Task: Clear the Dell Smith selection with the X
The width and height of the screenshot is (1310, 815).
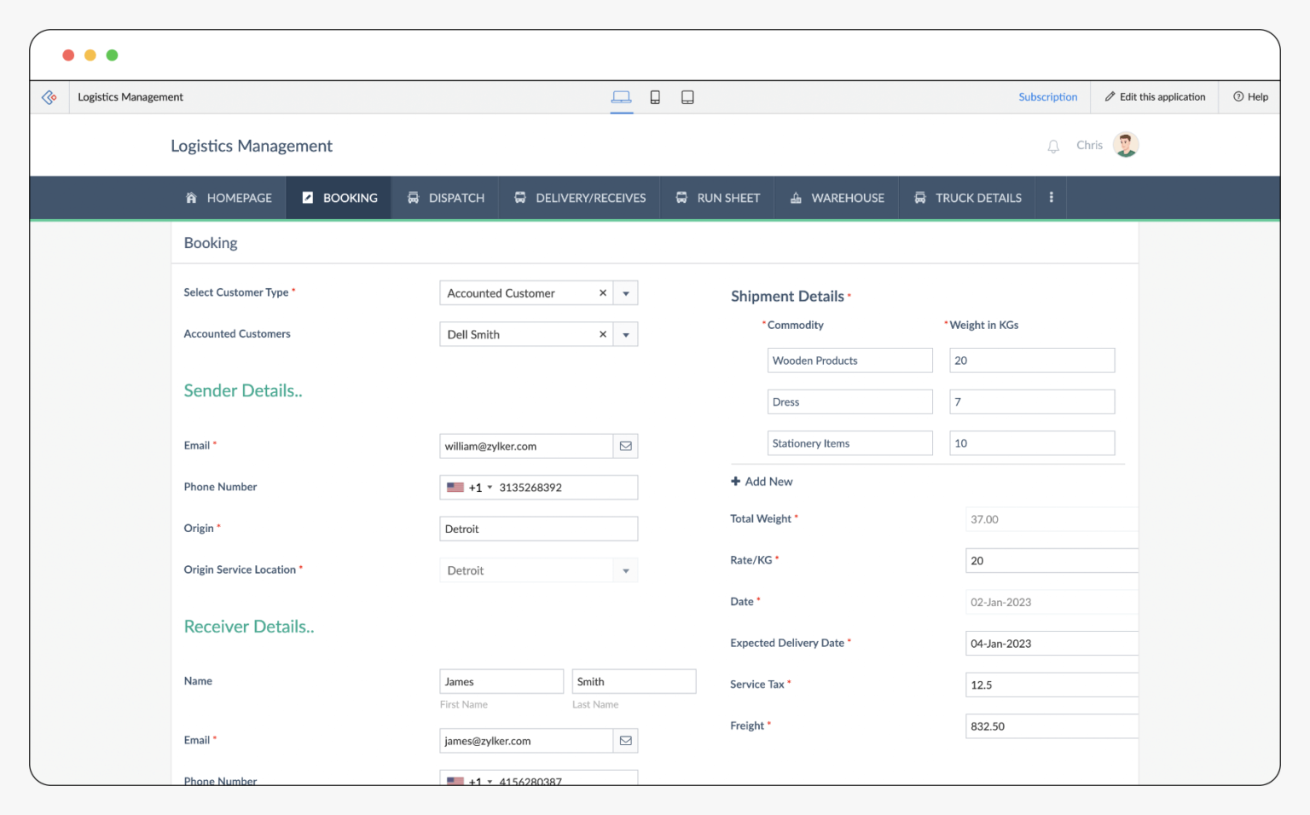Action: [603, 333]
